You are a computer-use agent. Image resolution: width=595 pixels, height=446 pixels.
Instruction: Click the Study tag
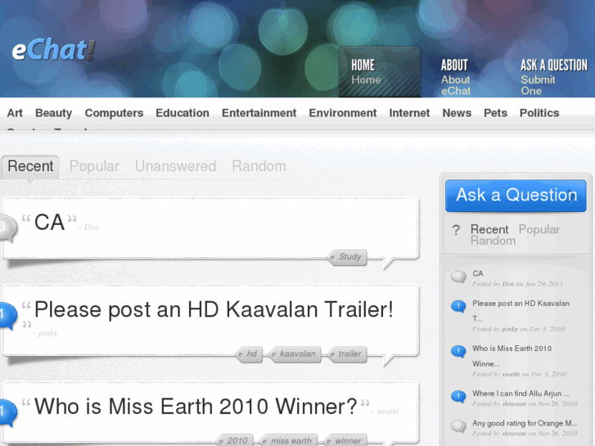tap(347, 257)
